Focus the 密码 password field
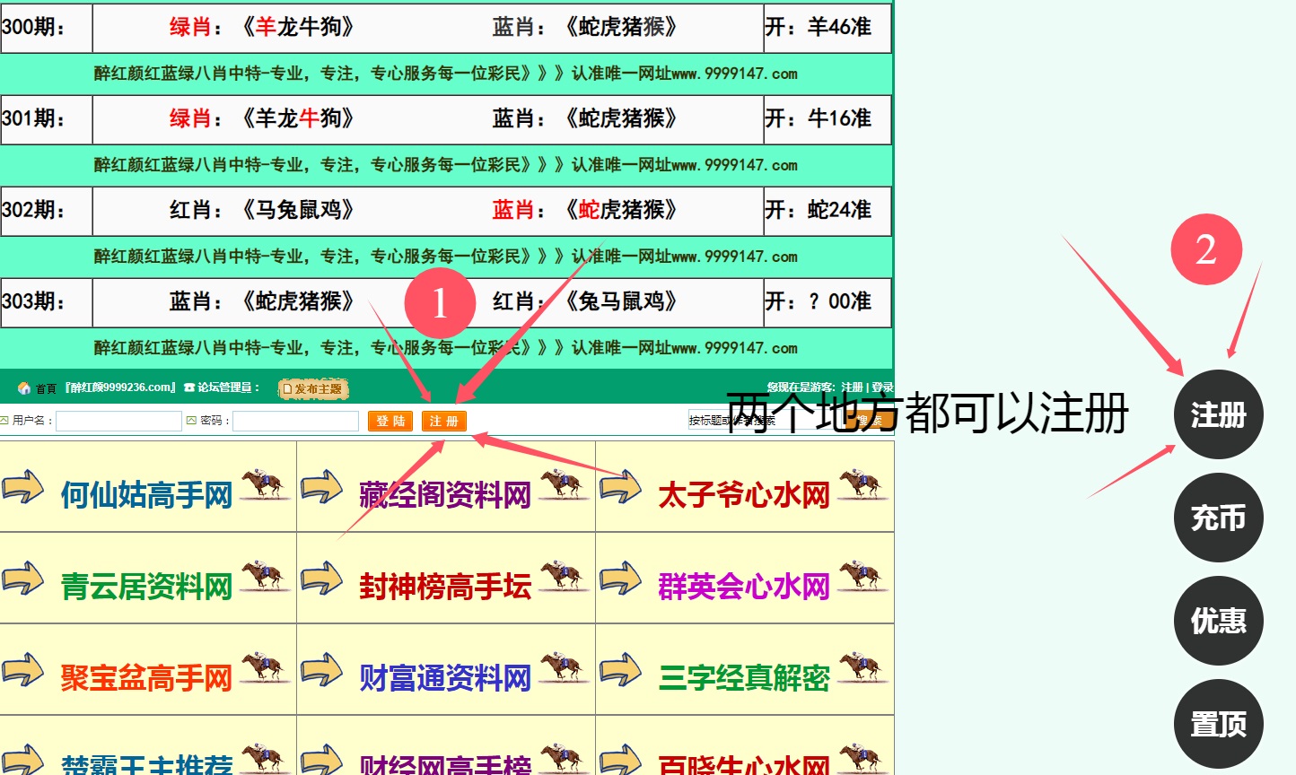This screenshot has height=775, width=1296. click(x=295, y=421)
